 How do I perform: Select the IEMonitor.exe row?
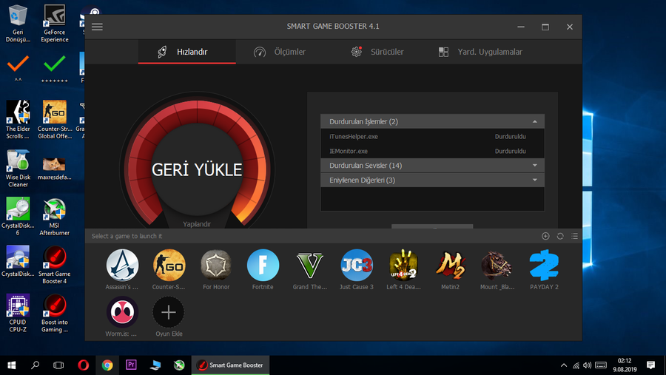tap(432, 151)
